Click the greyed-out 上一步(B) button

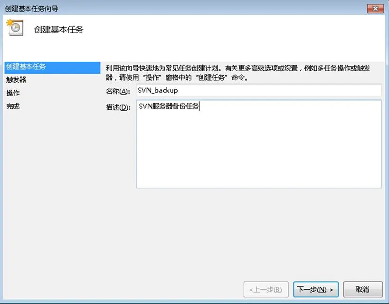266,289
